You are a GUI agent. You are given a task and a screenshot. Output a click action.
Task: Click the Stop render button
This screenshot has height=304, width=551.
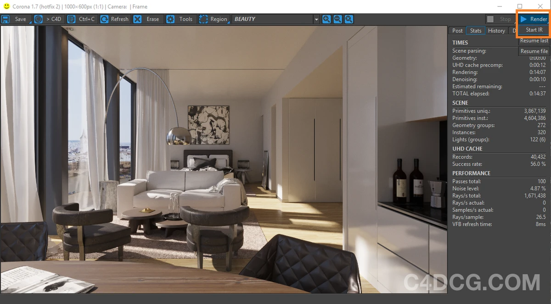point(500,19)
